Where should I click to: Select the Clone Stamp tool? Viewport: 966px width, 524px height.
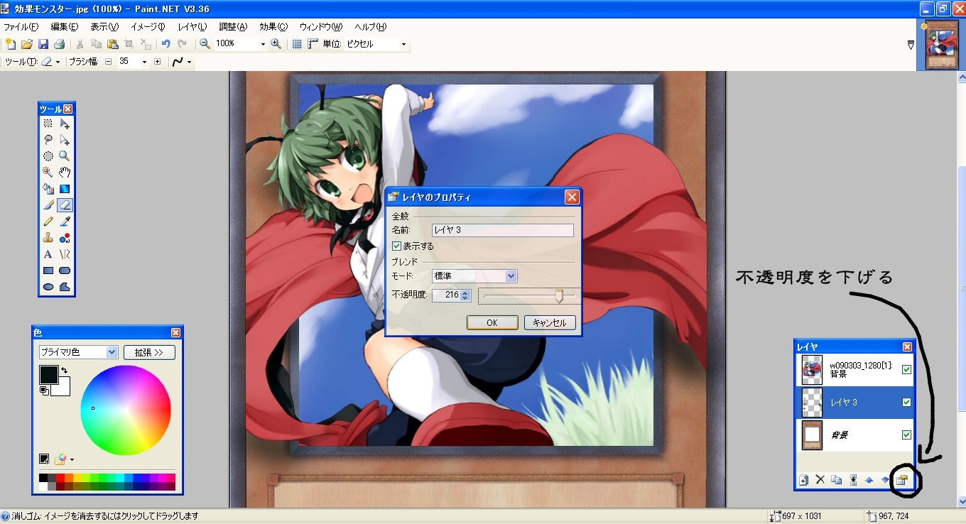48,238
